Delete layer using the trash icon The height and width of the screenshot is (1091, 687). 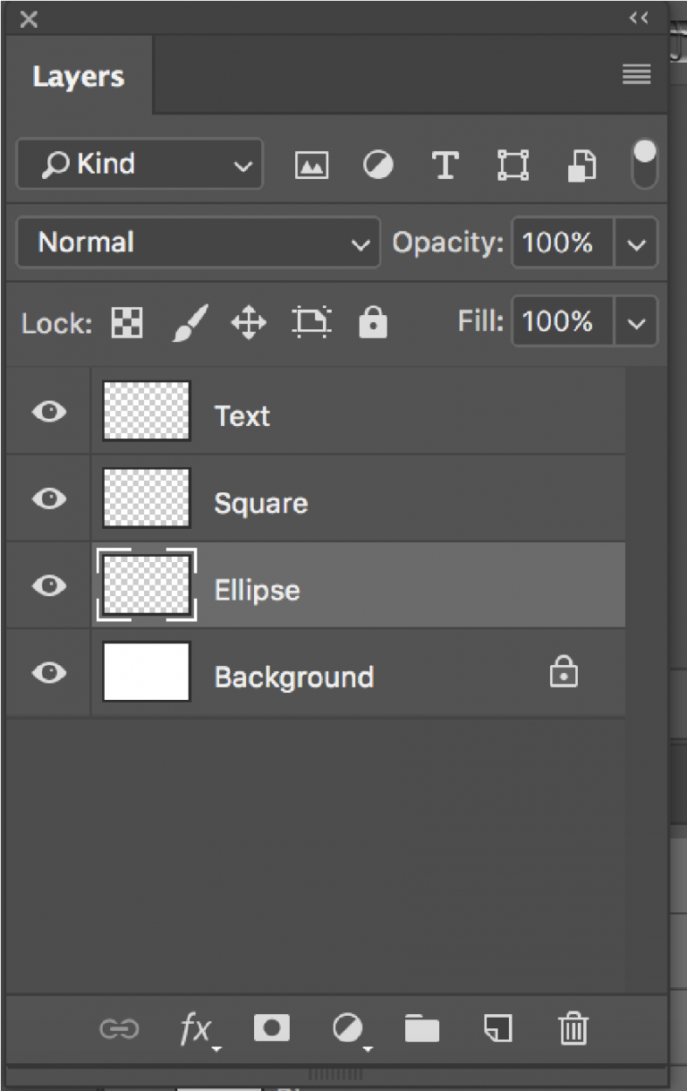click(x=573, y=1028)
